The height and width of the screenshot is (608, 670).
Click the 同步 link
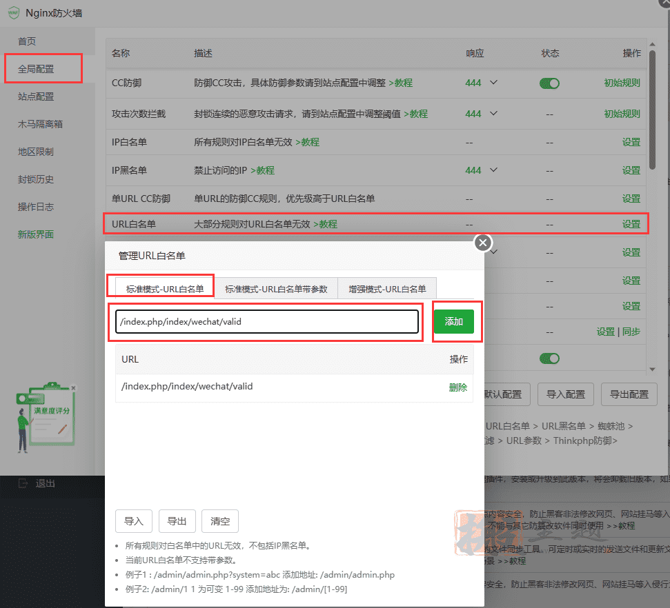tap(631, 332)
